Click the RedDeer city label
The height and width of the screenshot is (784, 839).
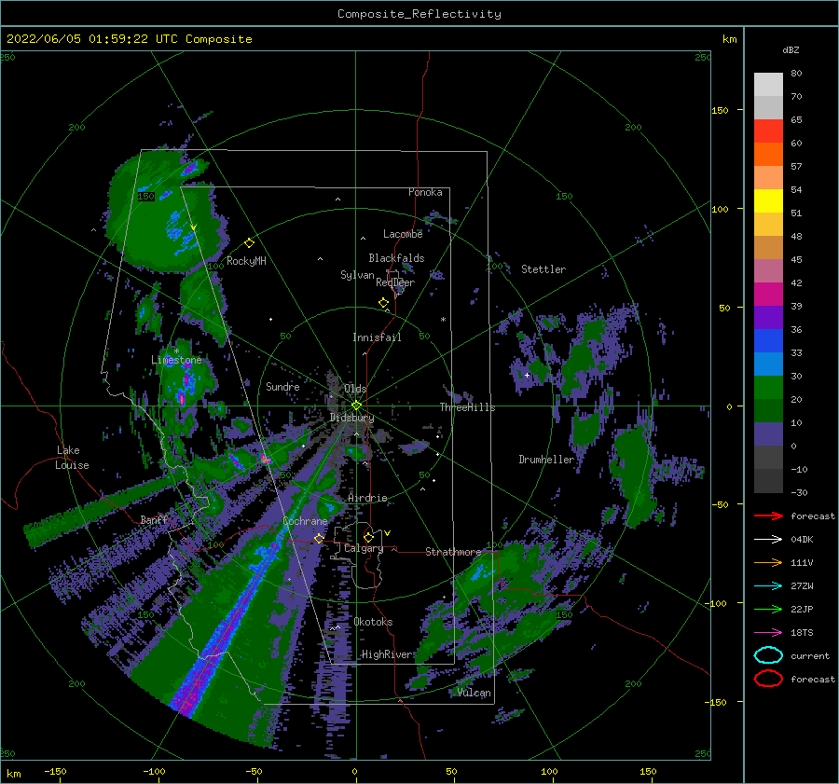(395, 282)
